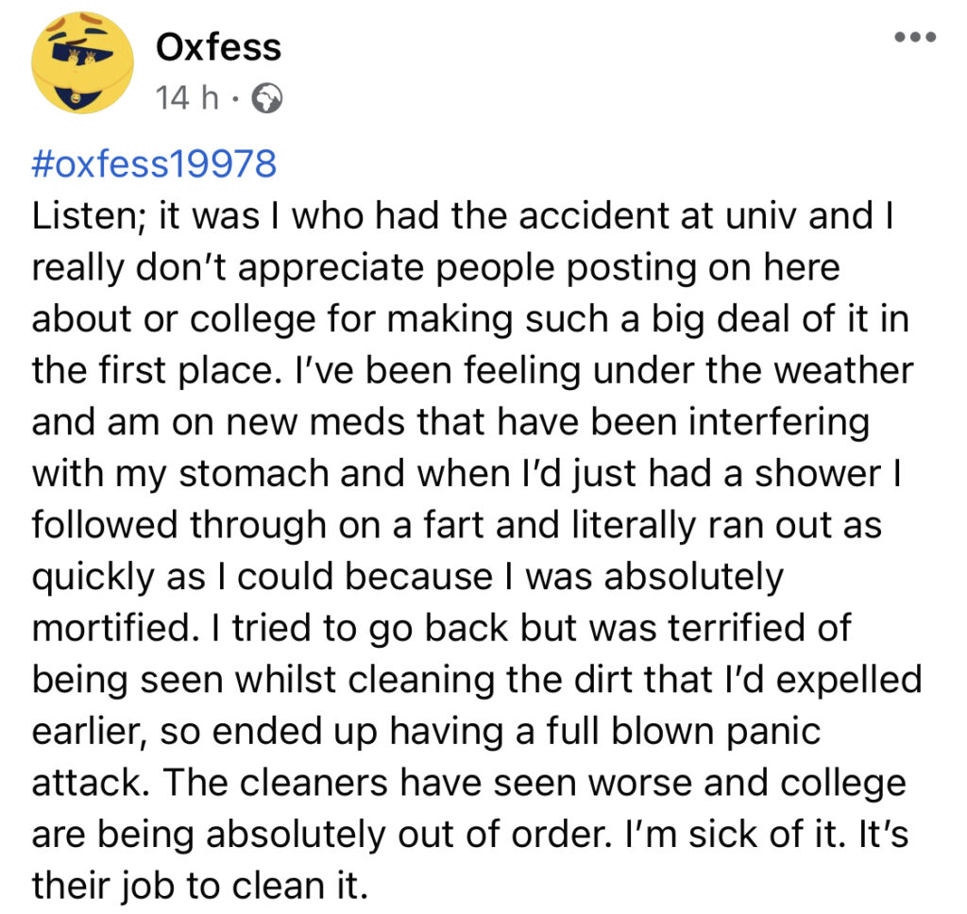Click the line starting the first place
The image size is (967, 914).
pos(472,371)
